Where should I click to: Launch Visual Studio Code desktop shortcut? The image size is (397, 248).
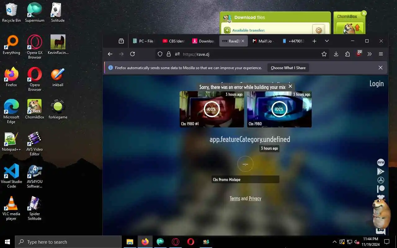pos(11,176)
